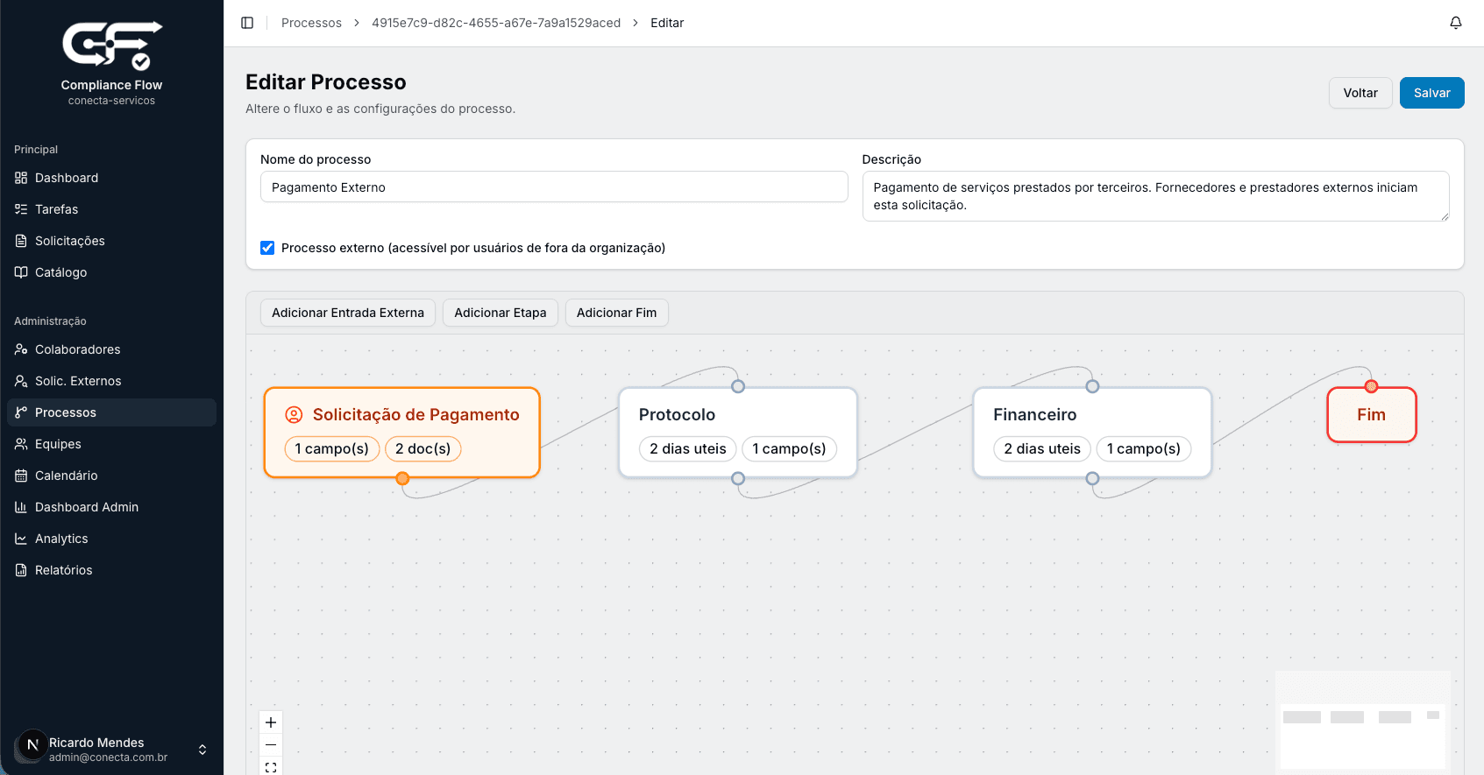The image size is (1484, 775).
Task: Open Solic. Externos section
Action: (x=111, y=381)
